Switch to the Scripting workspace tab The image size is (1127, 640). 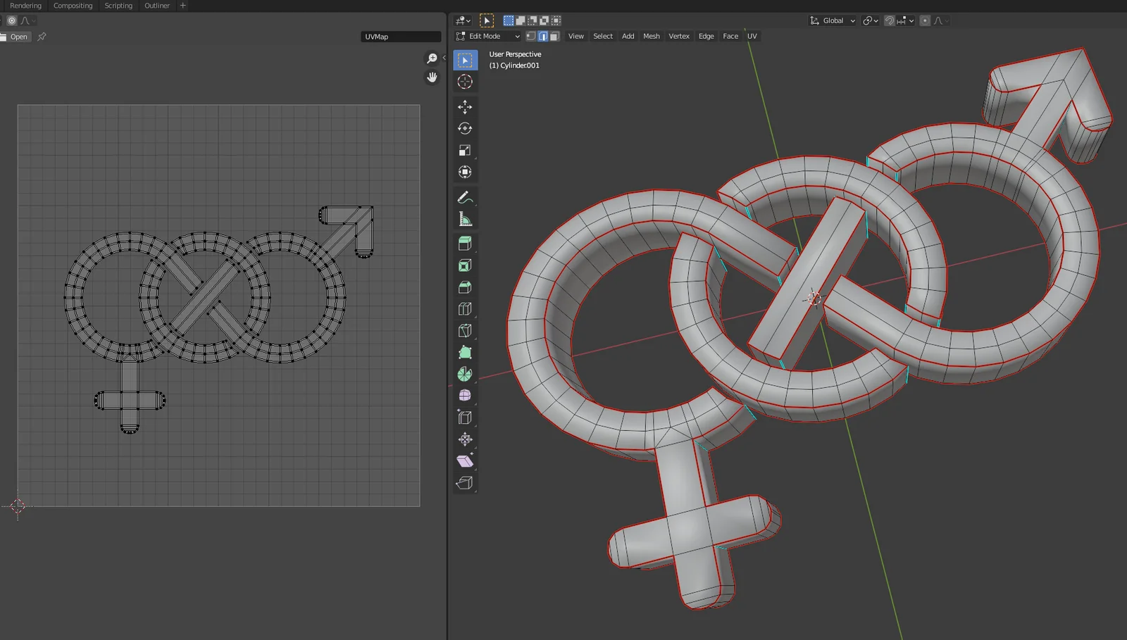(118, 6)
